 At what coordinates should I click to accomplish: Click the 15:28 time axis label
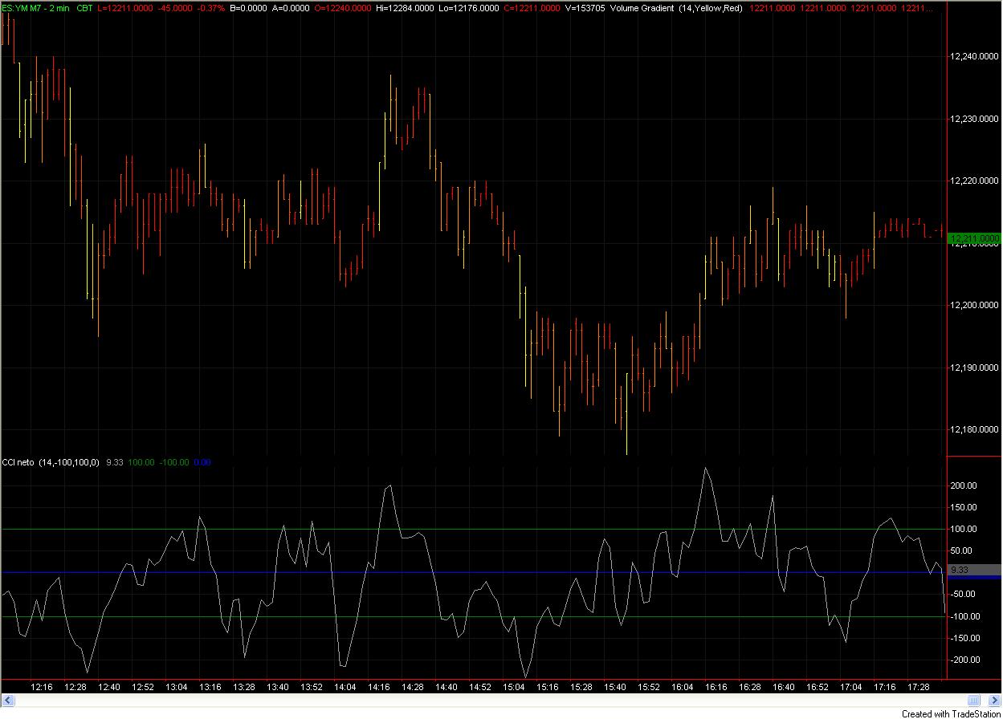[581, 687]
